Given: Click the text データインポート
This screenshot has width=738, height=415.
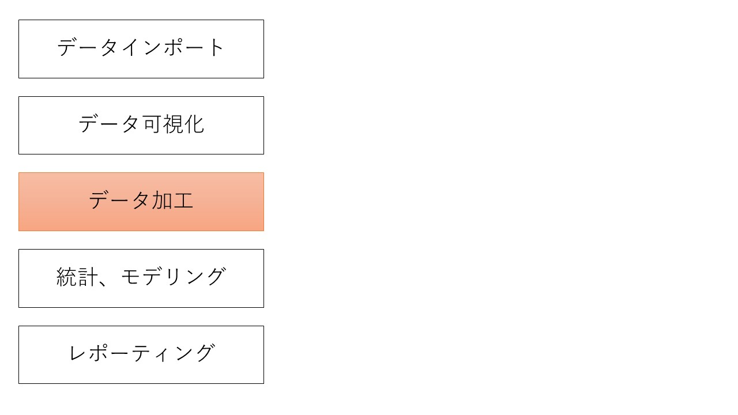Looking at the screenshot, I should 141,48.
